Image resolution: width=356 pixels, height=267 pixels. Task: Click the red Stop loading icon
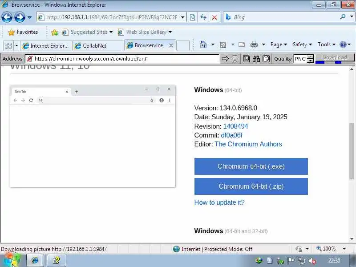[214, 17]
